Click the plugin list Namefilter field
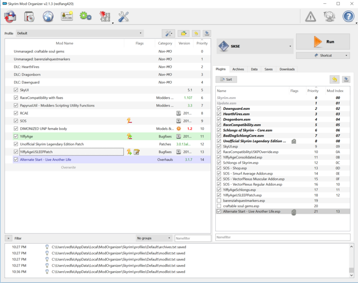This screenshot has width=358, height=283. (x=283, y=237)
